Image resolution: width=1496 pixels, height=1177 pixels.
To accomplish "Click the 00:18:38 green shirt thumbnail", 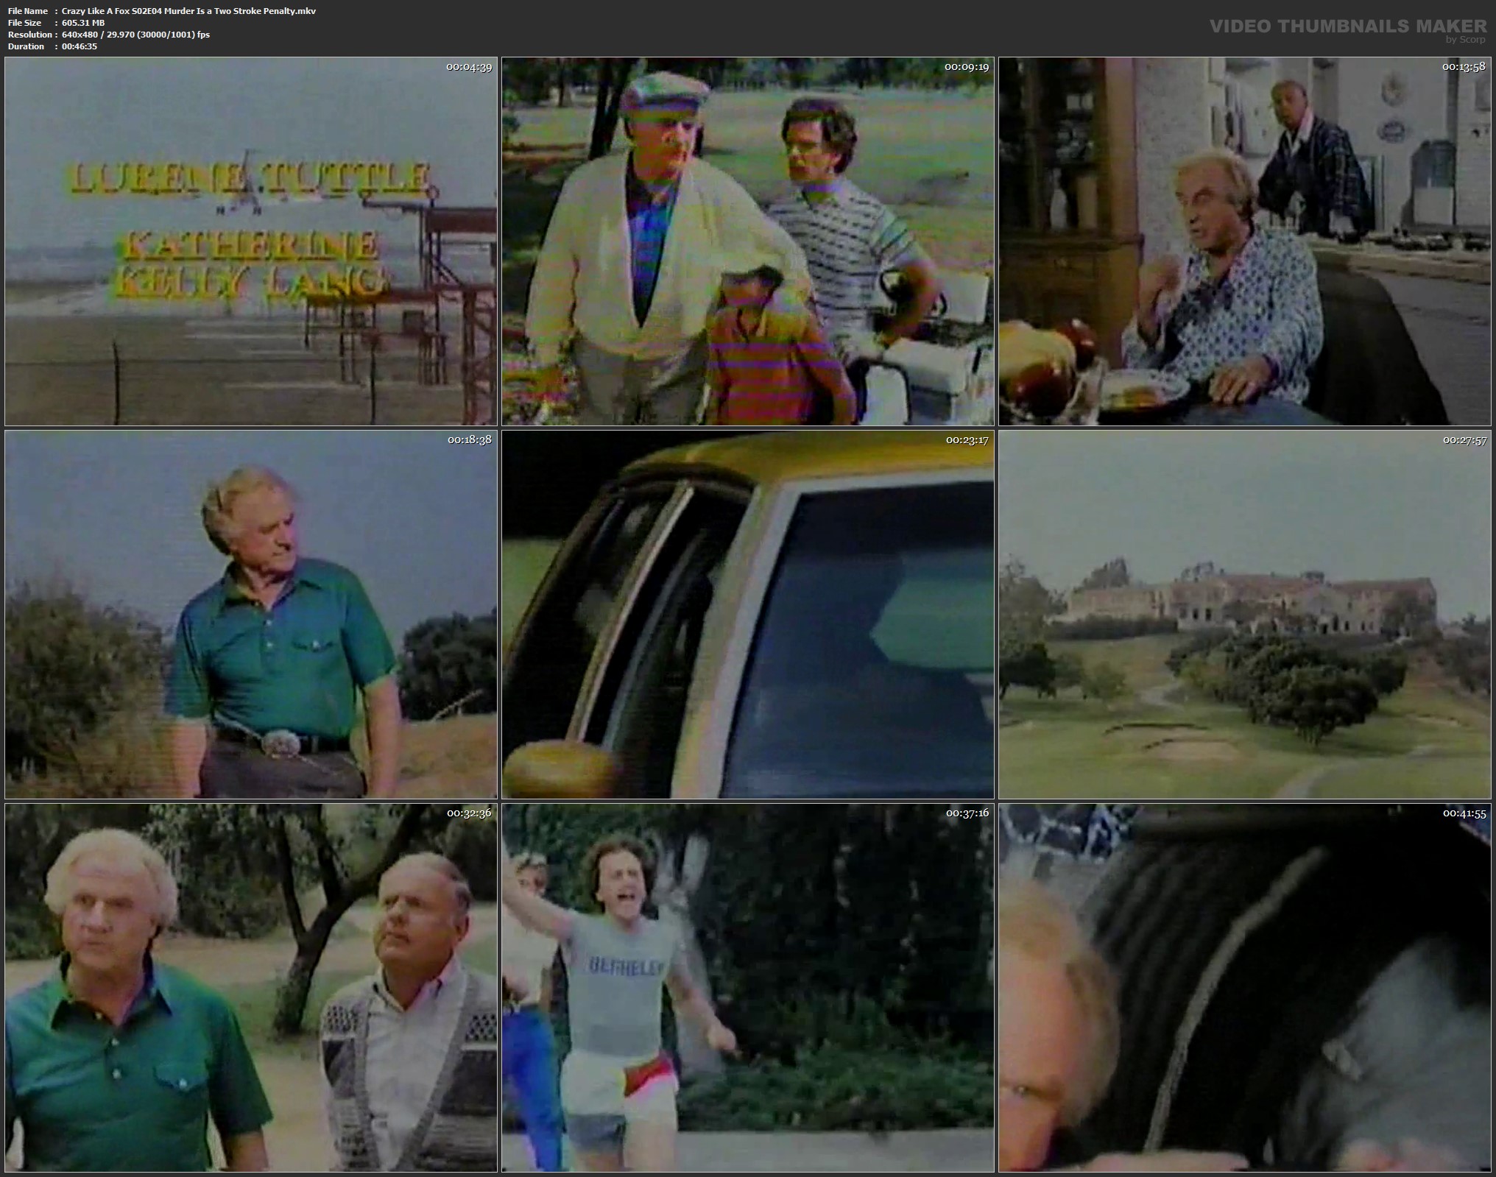I will pyautogui.click(x=250, y=615).
